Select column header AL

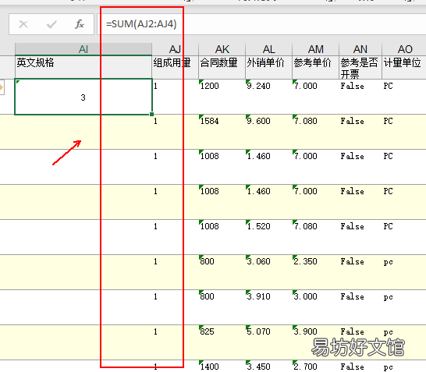[x=268, y=49]
